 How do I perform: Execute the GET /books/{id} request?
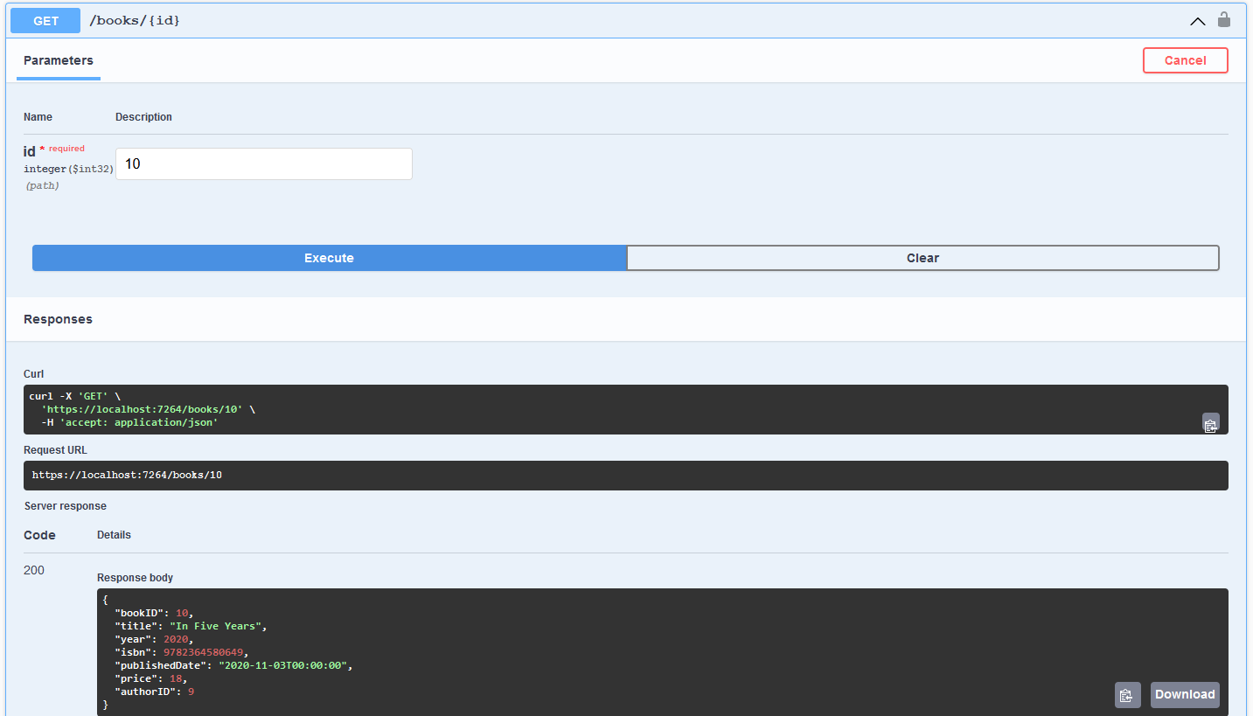pyautogui.click(x=329, y=257)
